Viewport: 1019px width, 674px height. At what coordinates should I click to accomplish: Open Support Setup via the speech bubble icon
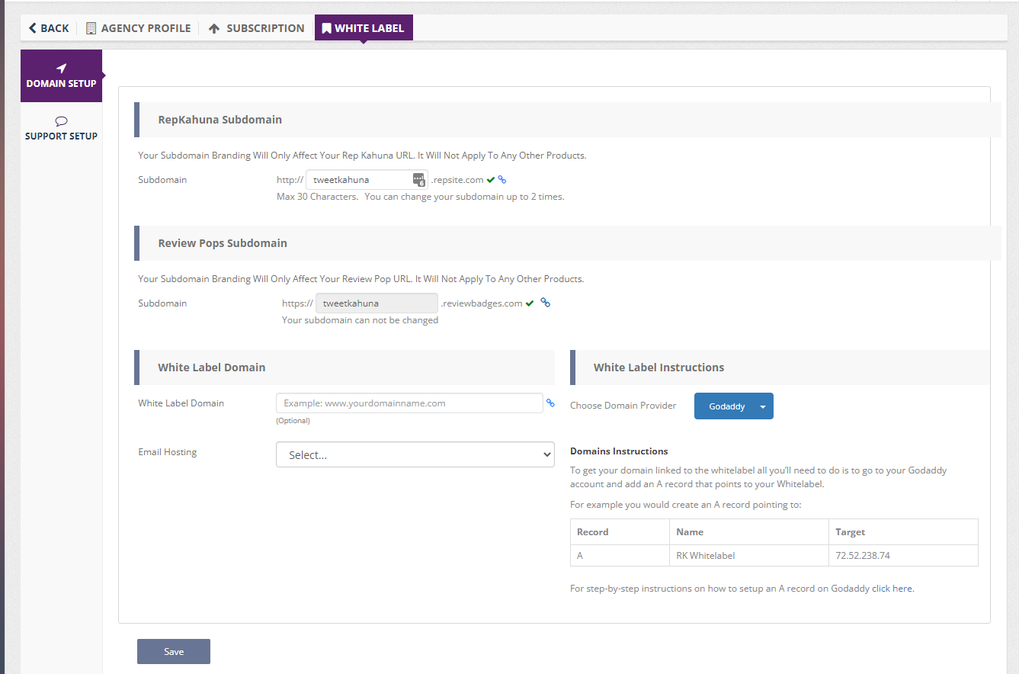(x=62, y=121)
